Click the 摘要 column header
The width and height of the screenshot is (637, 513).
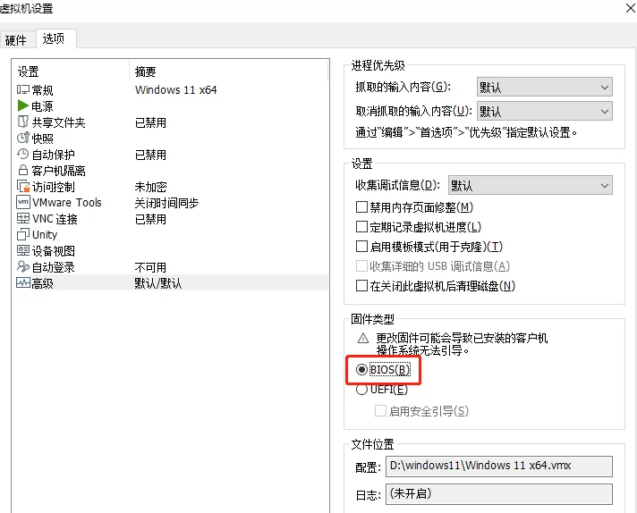coord(228,71)
